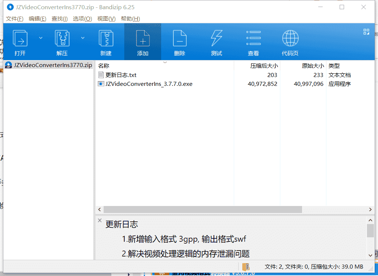Click the horizontal scrollbar thumb in file list

pyautogui.click(x=202, y=210)
